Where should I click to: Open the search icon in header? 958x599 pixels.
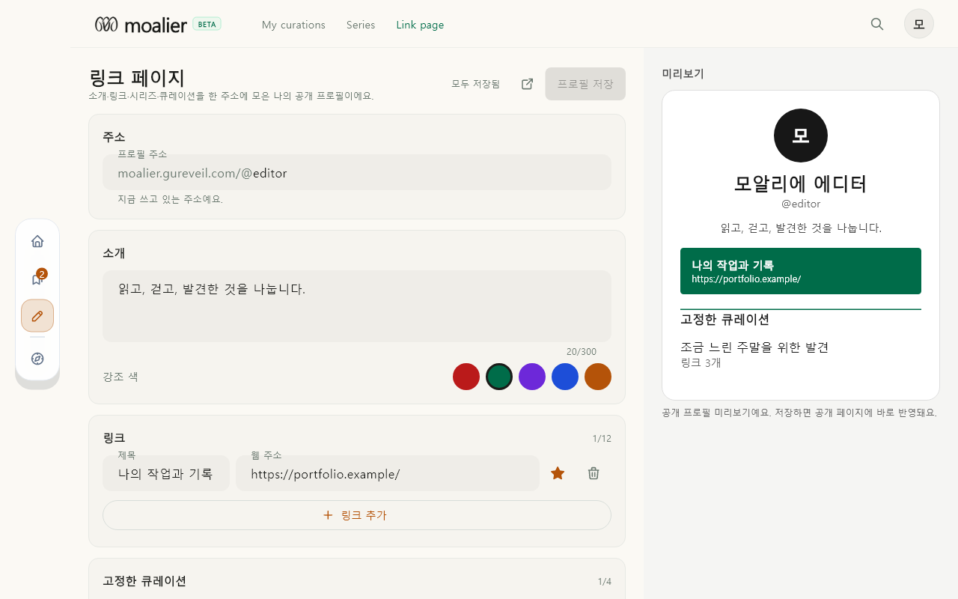coord(877,24)
